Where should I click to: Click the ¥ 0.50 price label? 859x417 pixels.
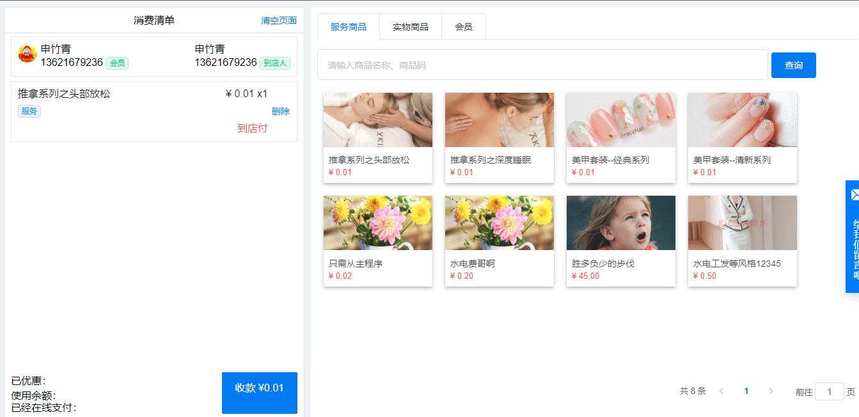click(x=705, y=276)
